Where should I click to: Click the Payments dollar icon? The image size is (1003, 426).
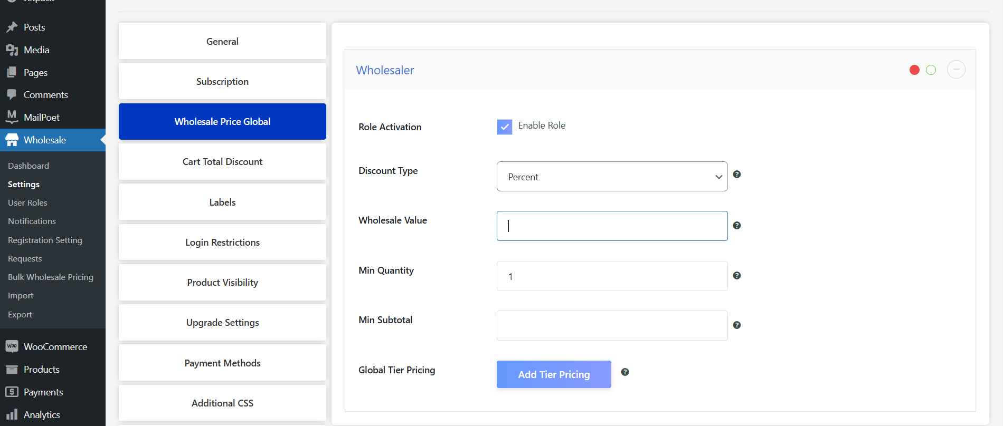(12, 392)
